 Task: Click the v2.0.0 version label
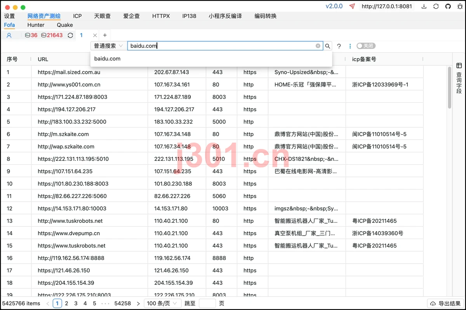coord(334,6)
